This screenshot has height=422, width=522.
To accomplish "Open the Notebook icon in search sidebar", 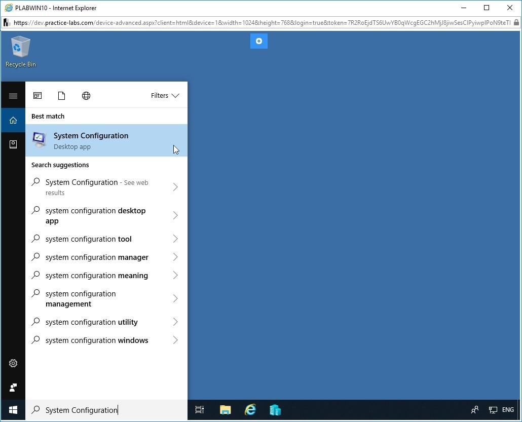I will 13,144.
